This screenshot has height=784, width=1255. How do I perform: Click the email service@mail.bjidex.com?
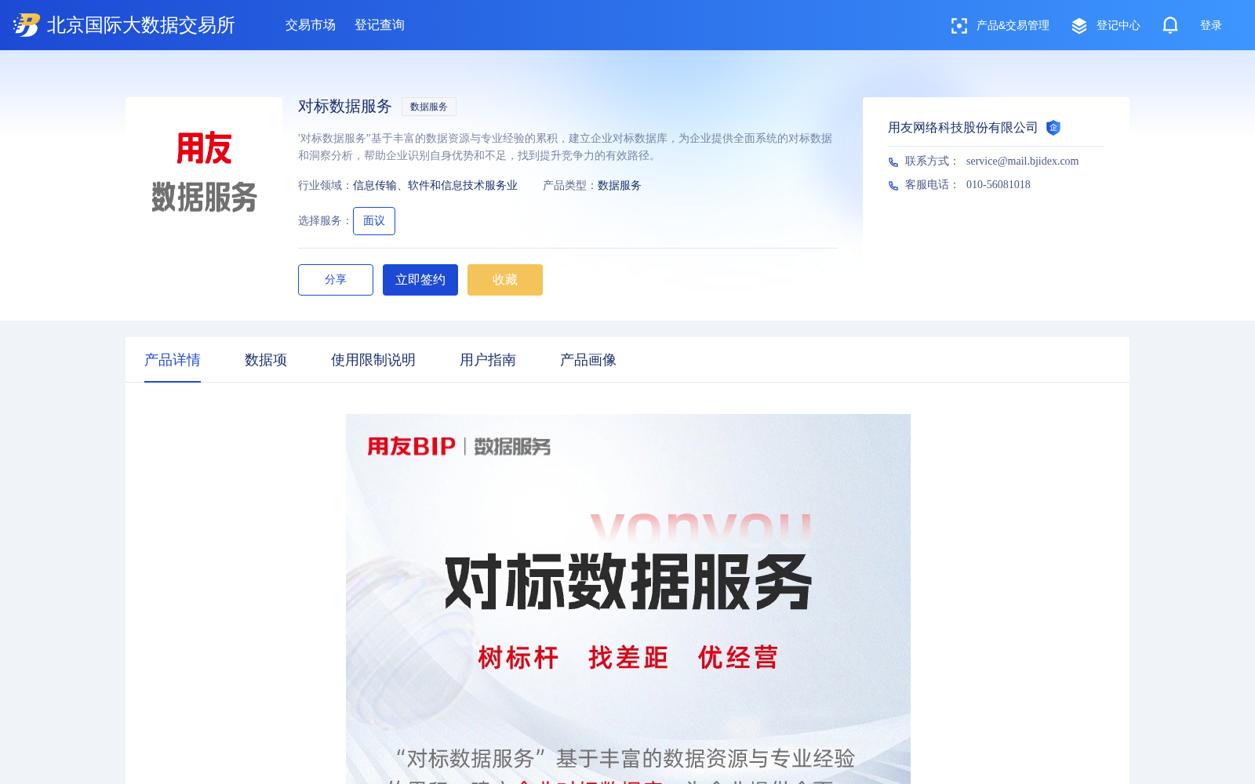pyautogui.click(x=1023, y=162)
